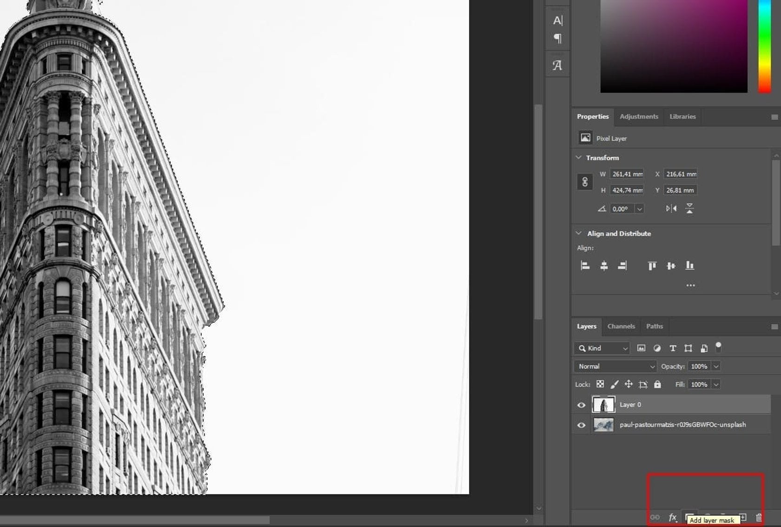The width and height of the screenshot is (781, 527).
Task: Click the lock all layer padlock icon
Action: click(x=657, y=384)
